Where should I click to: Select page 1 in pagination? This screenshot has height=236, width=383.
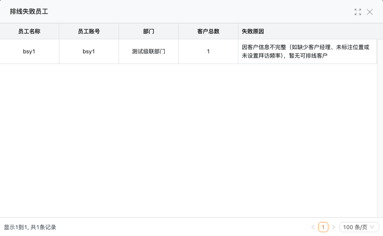pos(323,227)
